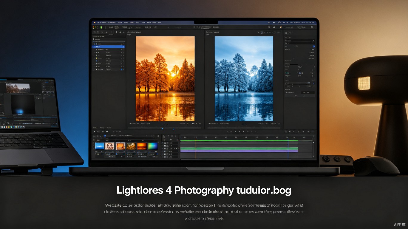Toggle the blue switch in the right panel
This screenshot has width=408, height=229.
tap(313, 47)
